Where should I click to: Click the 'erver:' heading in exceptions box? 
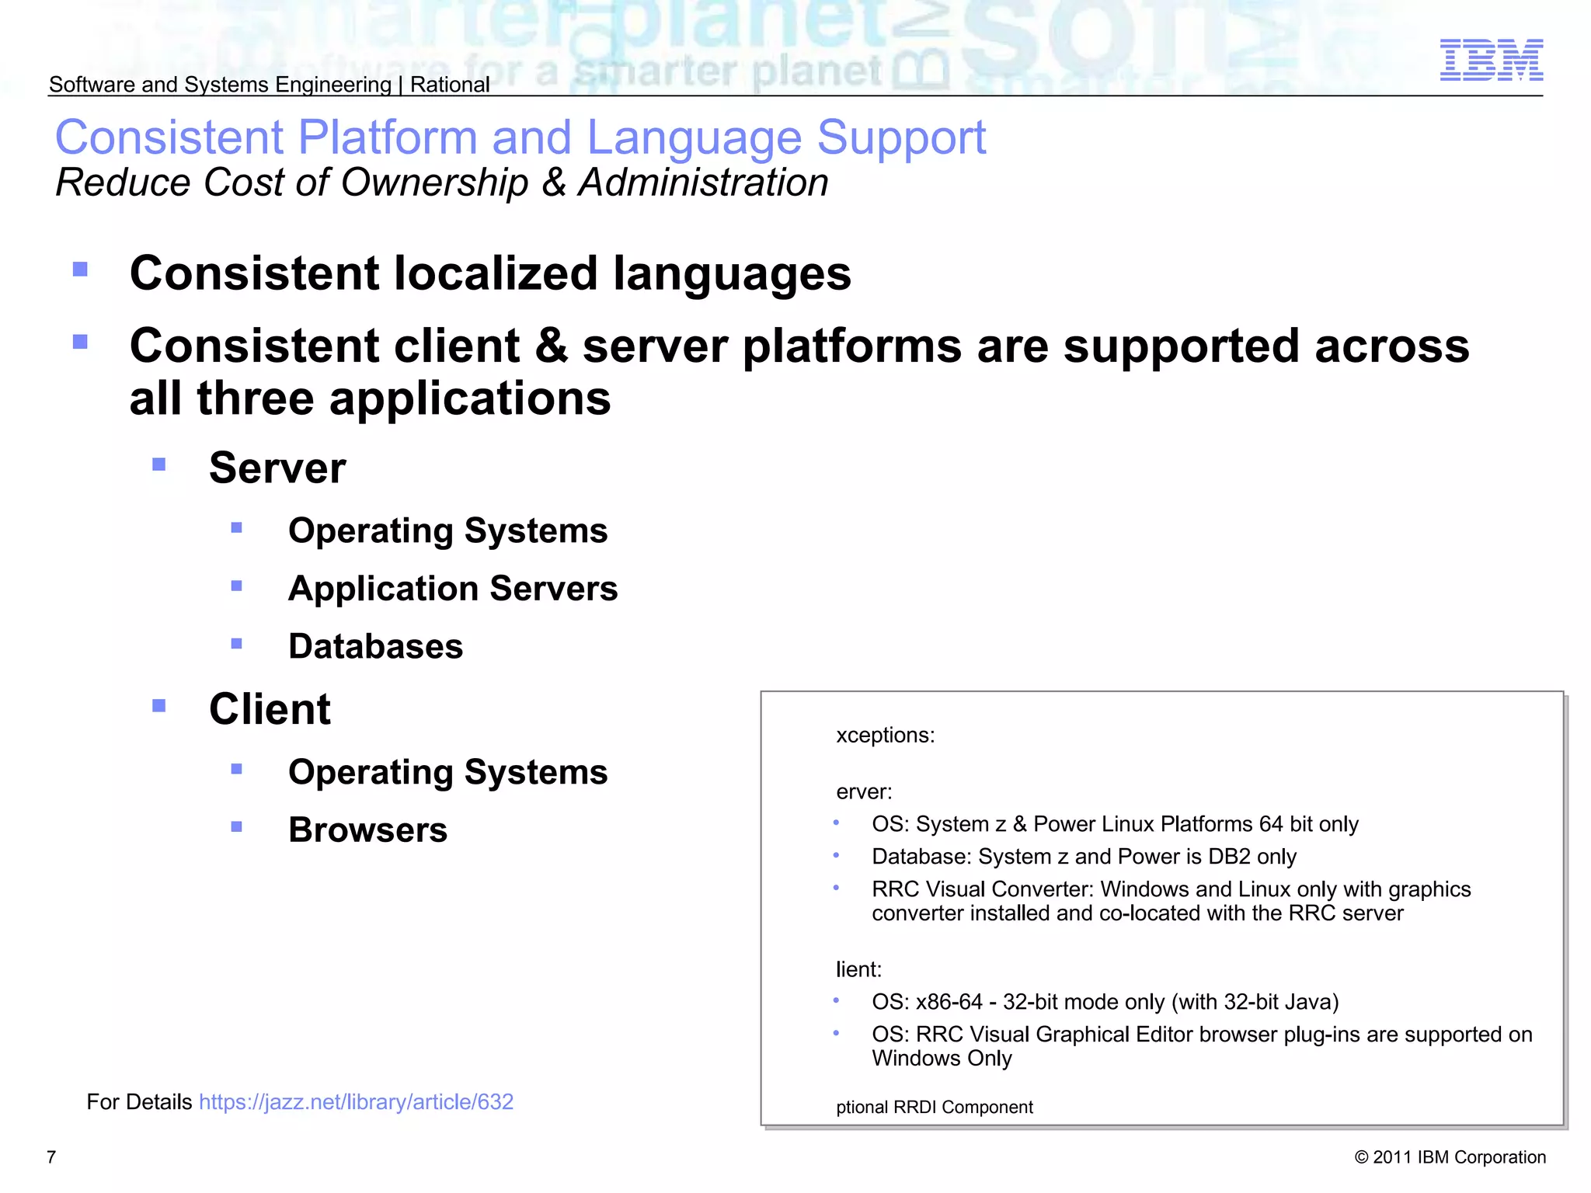point(864,792)
